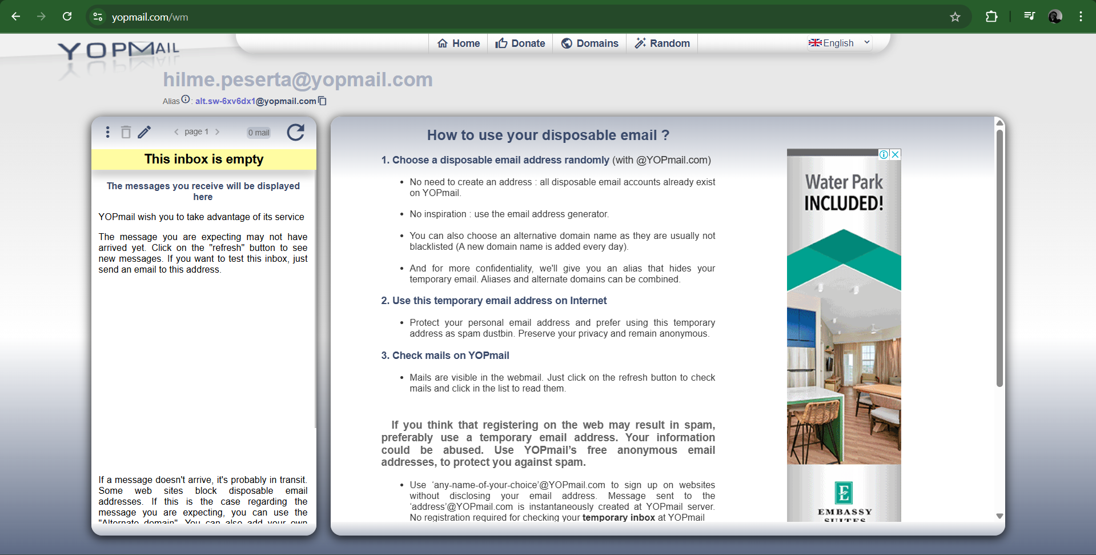1096x555 pixels.
Task: Open site information icon in address bar
Action: click(98, 17)
